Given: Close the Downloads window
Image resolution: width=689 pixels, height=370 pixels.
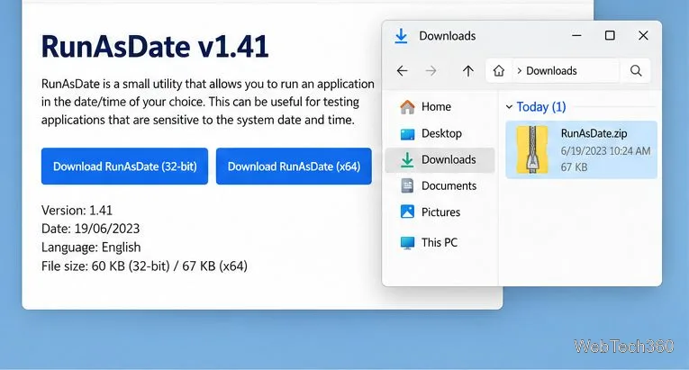Looking at the screenshot, I should coord(643,36).
